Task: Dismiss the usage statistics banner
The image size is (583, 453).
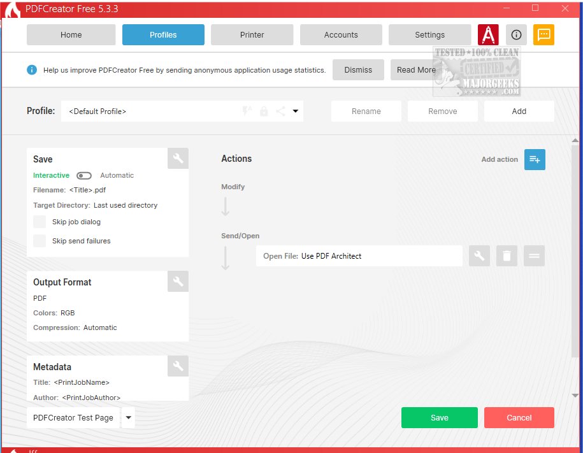Action: coord(358,69)
